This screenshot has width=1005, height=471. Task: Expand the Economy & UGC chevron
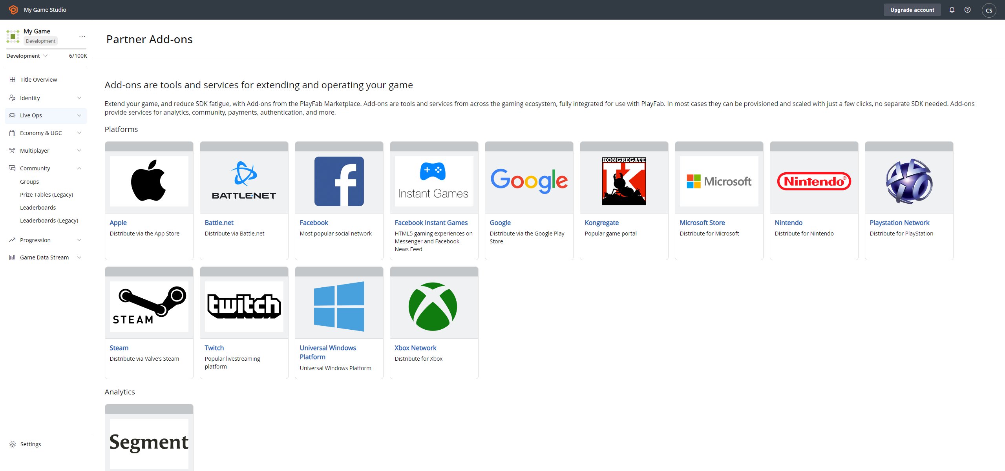click(x=79, y=133)
